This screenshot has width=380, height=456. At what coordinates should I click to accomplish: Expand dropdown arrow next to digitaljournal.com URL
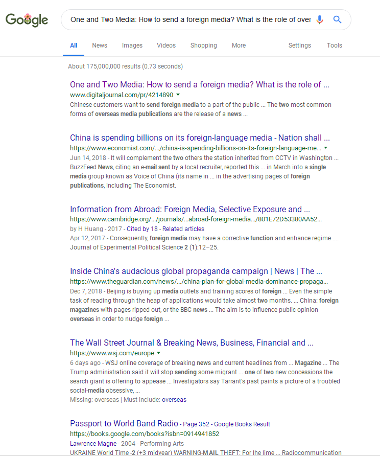[x=178, y=95]
